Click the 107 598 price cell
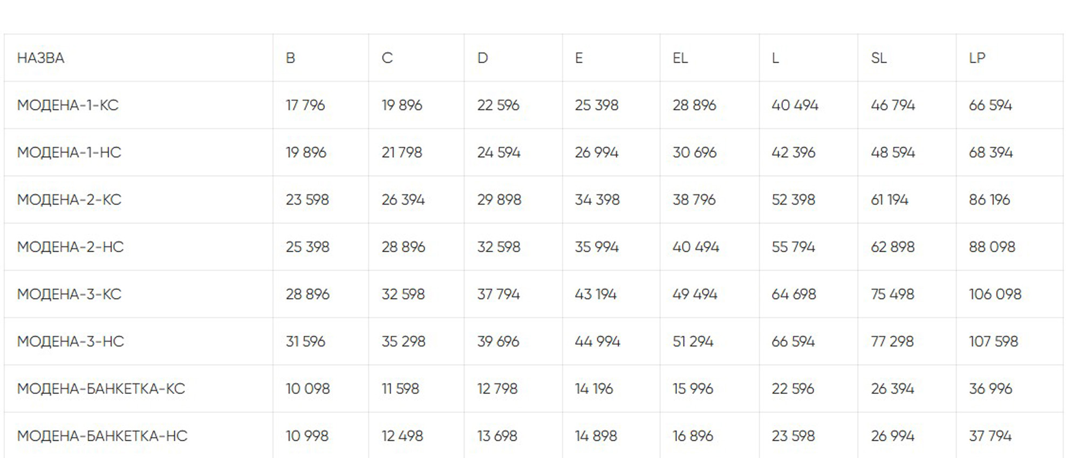Viewport: 1066px width, 458px height. coord(993,342)
